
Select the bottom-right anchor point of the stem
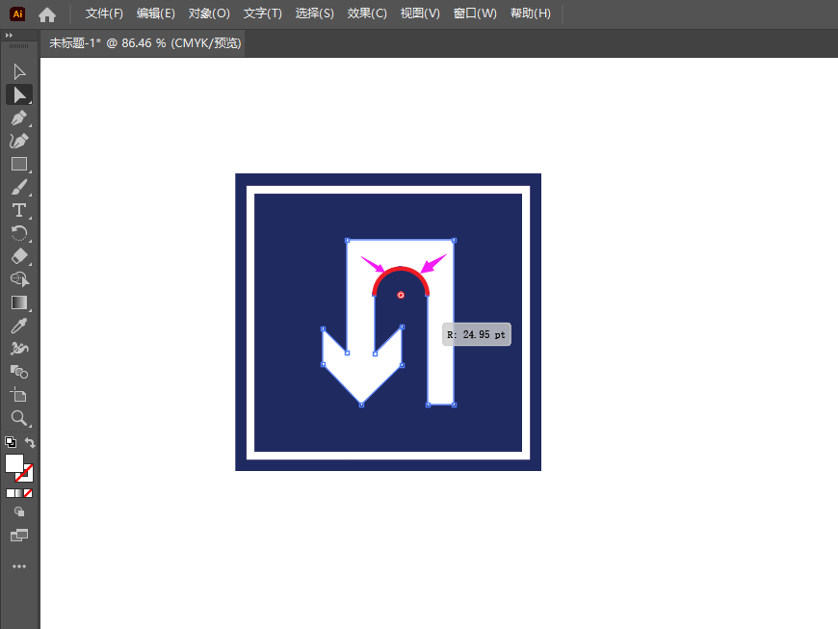click(454, 406)
